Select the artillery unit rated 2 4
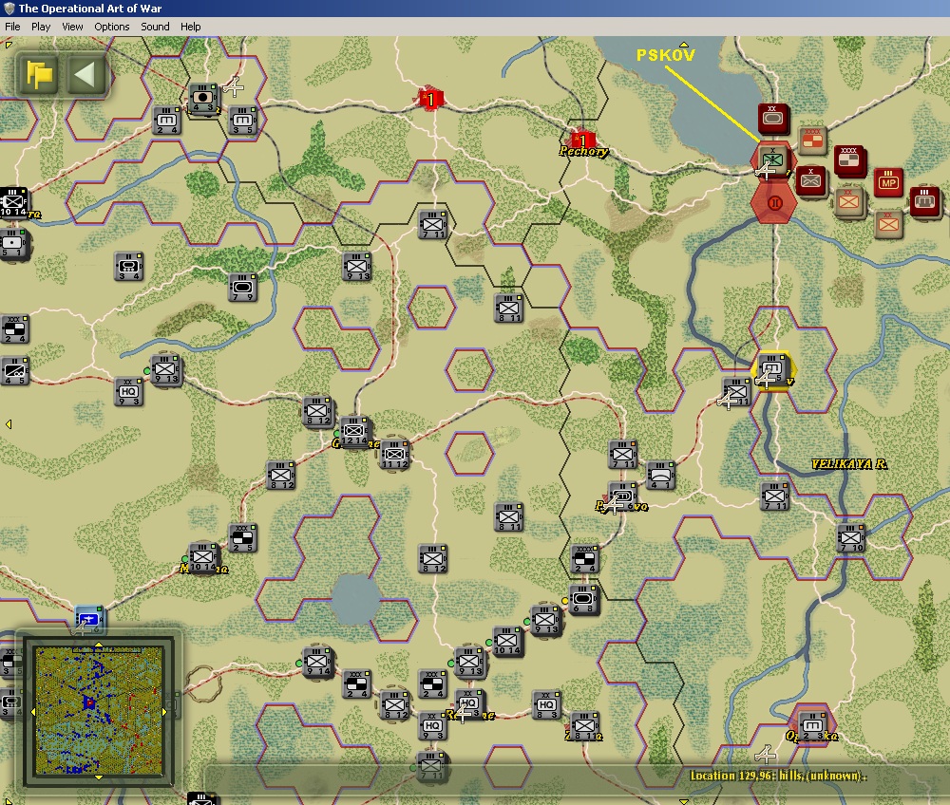Viewport: 950px width, 805px height. [x=166, y=121]
